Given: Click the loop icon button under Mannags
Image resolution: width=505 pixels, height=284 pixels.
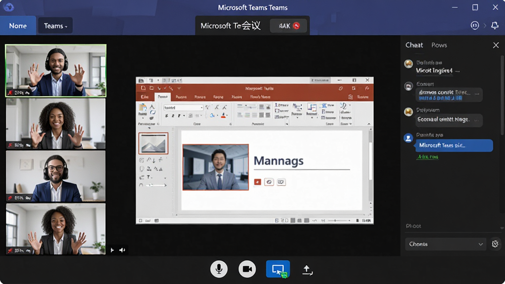Looking at the screenshot, I should pyautogui.click(x=269, y=182).
